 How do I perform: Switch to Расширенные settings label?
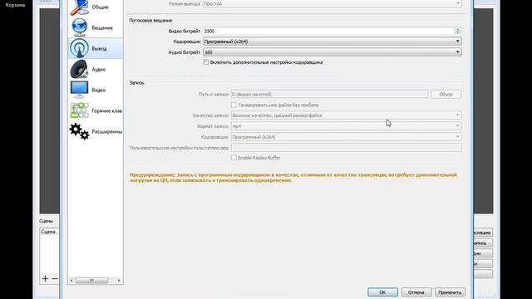[107, 131]
